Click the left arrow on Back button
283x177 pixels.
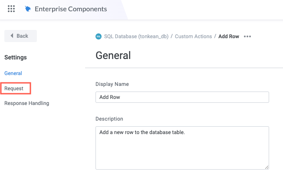point(12,36)
